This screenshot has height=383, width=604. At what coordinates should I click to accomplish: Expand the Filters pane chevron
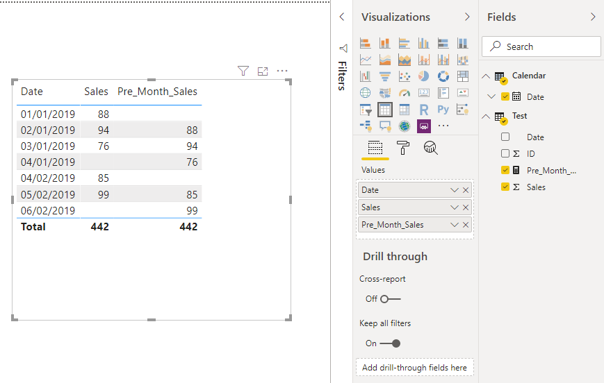(x=342, y=17)
